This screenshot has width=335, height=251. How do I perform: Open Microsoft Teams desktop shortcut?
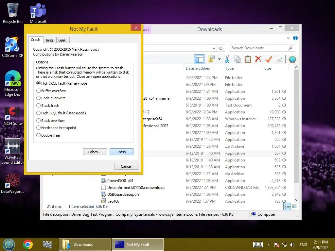[x=38, y=13]
